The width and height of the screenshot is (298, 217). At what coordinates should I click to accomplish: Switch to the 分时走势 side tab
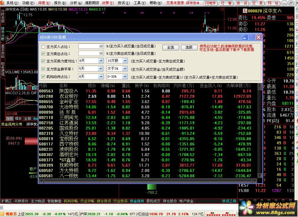[3, 16]
